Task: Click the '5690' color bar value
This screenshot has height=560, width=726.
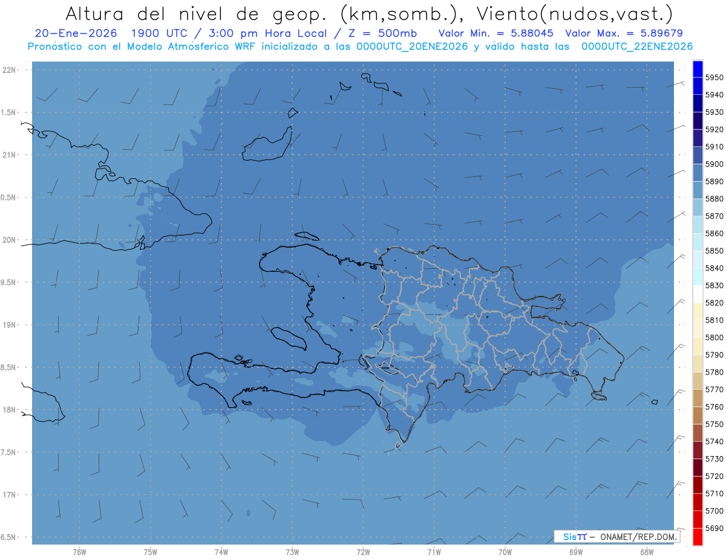Action: pyautogui.click(x=715, y=528)
